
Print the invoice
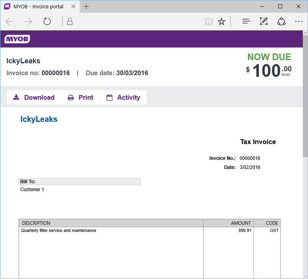pos(80,97)
